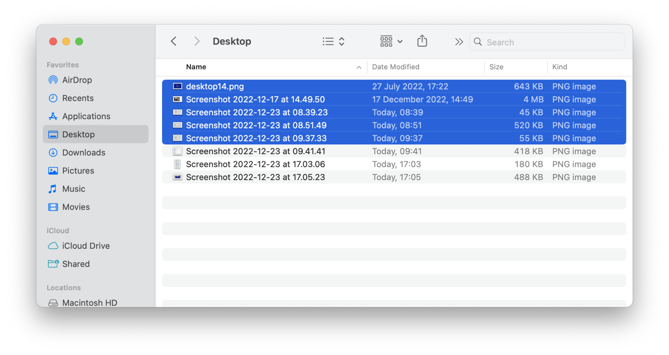Open Macintosh HD under Locations
This screenshot has height=355, width=669.
click(x=89, y=302)
